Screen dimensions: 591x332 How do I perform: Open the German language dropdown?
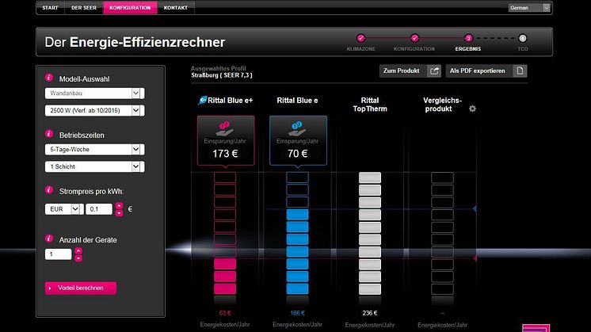pos(529,8)
